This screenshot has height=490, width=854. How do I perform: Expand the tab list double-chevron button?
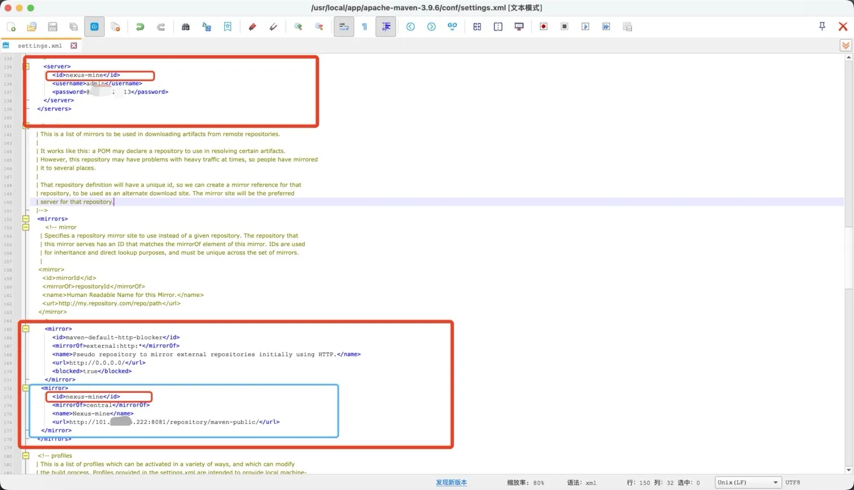[x=845, y=46]
